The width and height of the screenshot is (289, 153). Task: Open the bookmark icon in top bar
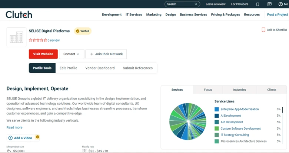pyautogui.click(x=258, y=4)
